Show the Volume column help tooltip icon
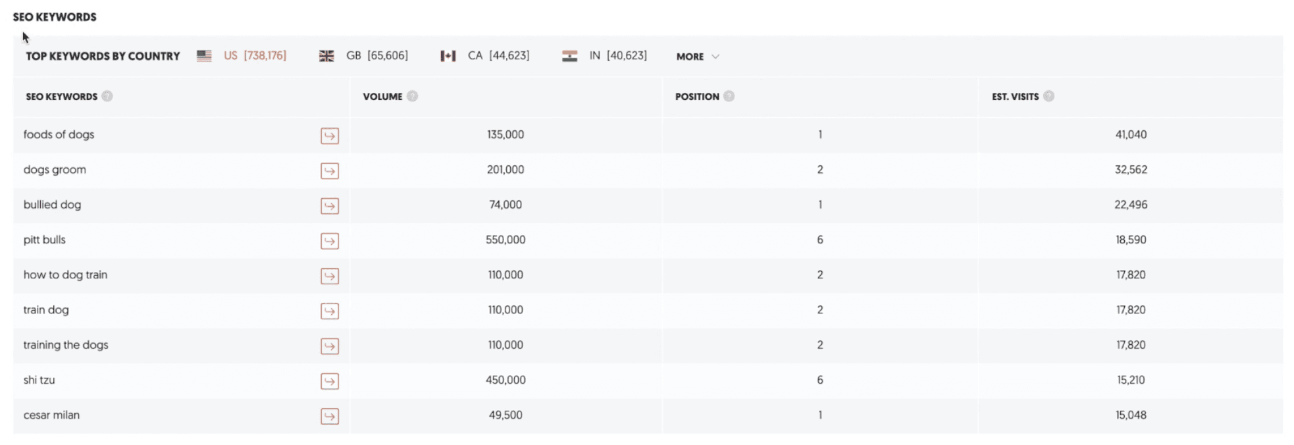The width and height of the screenshot is (1294, 445). coord(412,96)
